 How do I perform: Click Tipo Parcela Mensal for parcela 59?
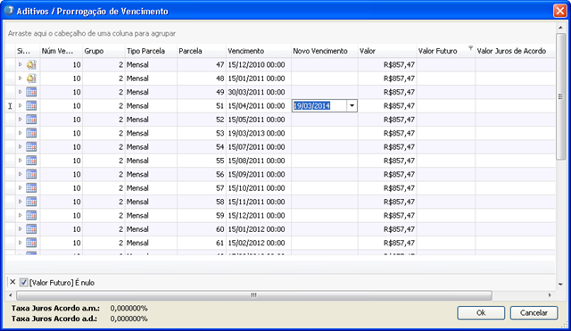coord(151,216)
